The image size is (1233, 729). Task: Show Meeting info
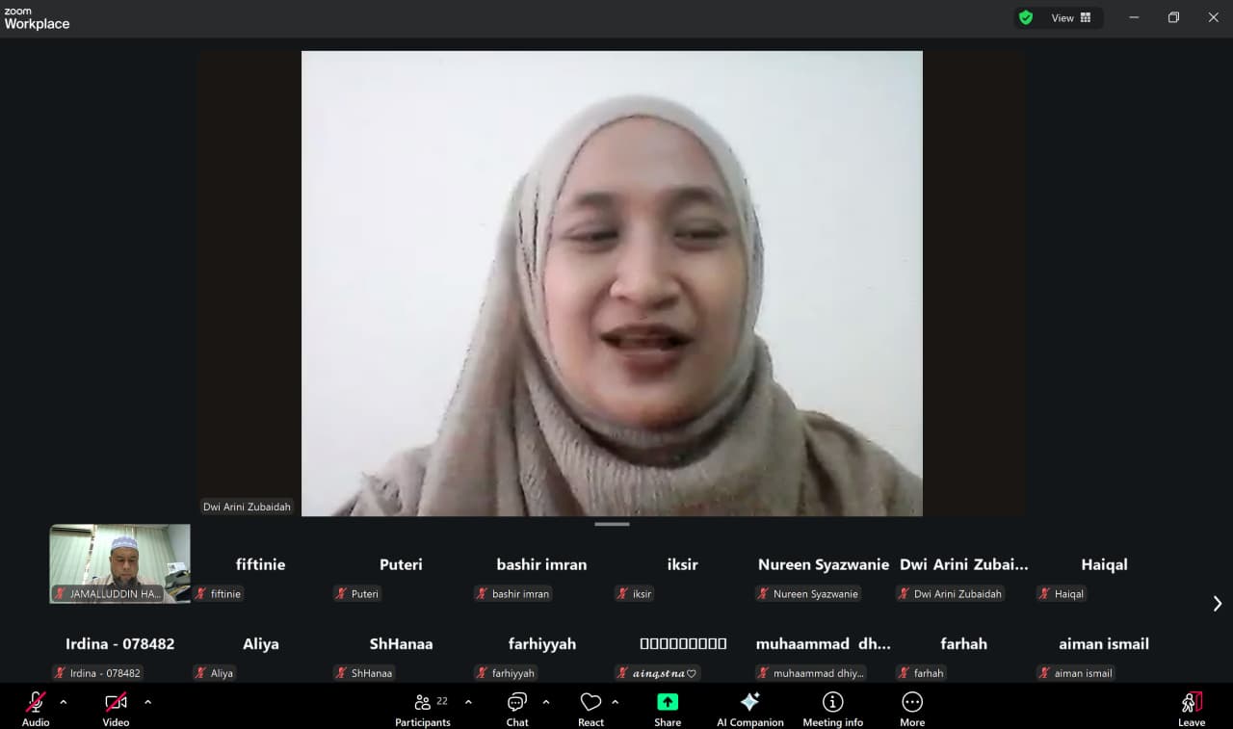pos(833,708)
